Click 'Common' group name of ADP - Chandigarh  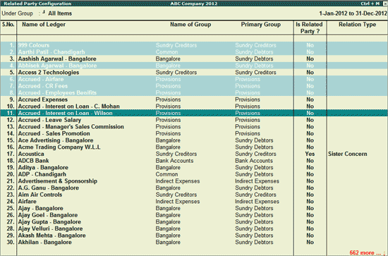pyautogui.click(x=166, y=174)
